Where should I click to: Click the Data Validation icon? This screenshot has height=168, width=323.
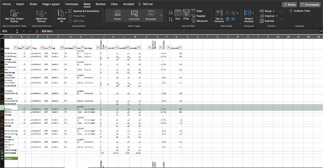tap(233, 13)
